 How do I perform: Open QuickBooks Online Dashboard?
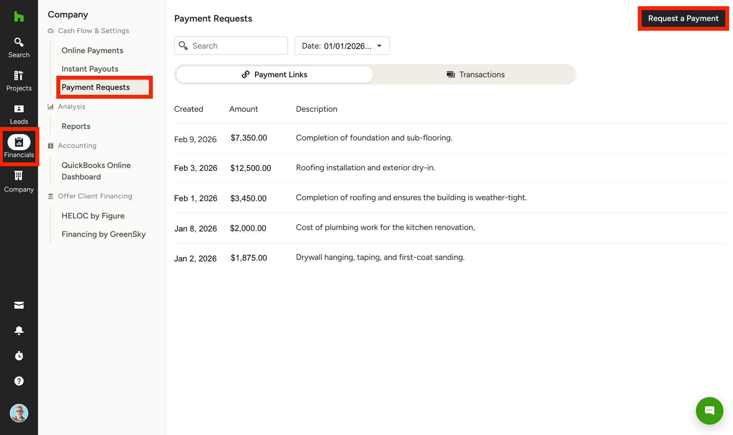(x=96, y=171)
